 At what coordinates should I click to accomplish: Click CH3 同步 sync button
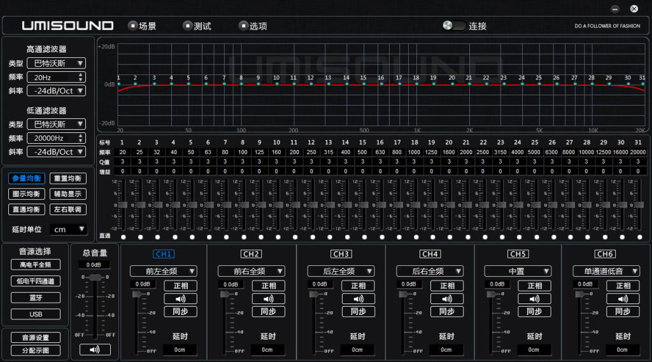click(358, 312)
